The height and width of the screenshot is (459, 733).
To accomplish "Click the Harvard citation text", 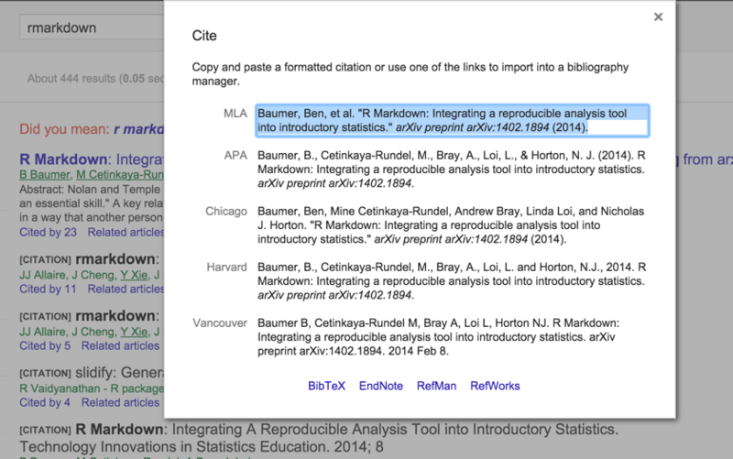I will pyautogui.click(x=452, y=281).
